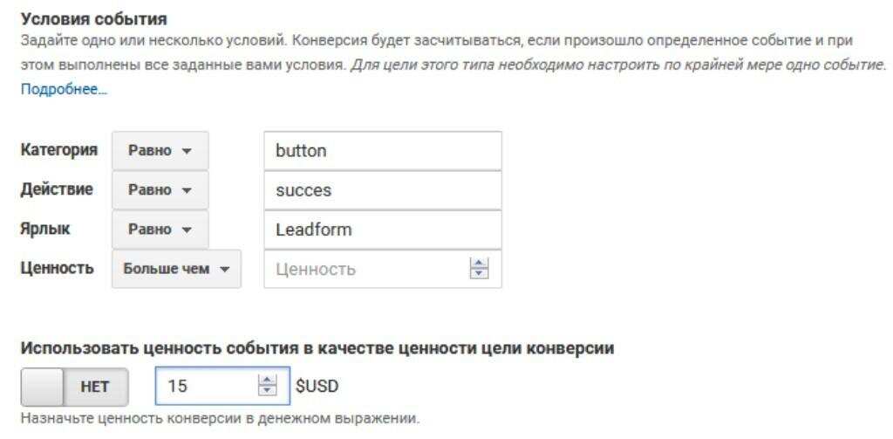Increase the goal value 15 with the up arrow
893x439 pixels.
[268, 380]
